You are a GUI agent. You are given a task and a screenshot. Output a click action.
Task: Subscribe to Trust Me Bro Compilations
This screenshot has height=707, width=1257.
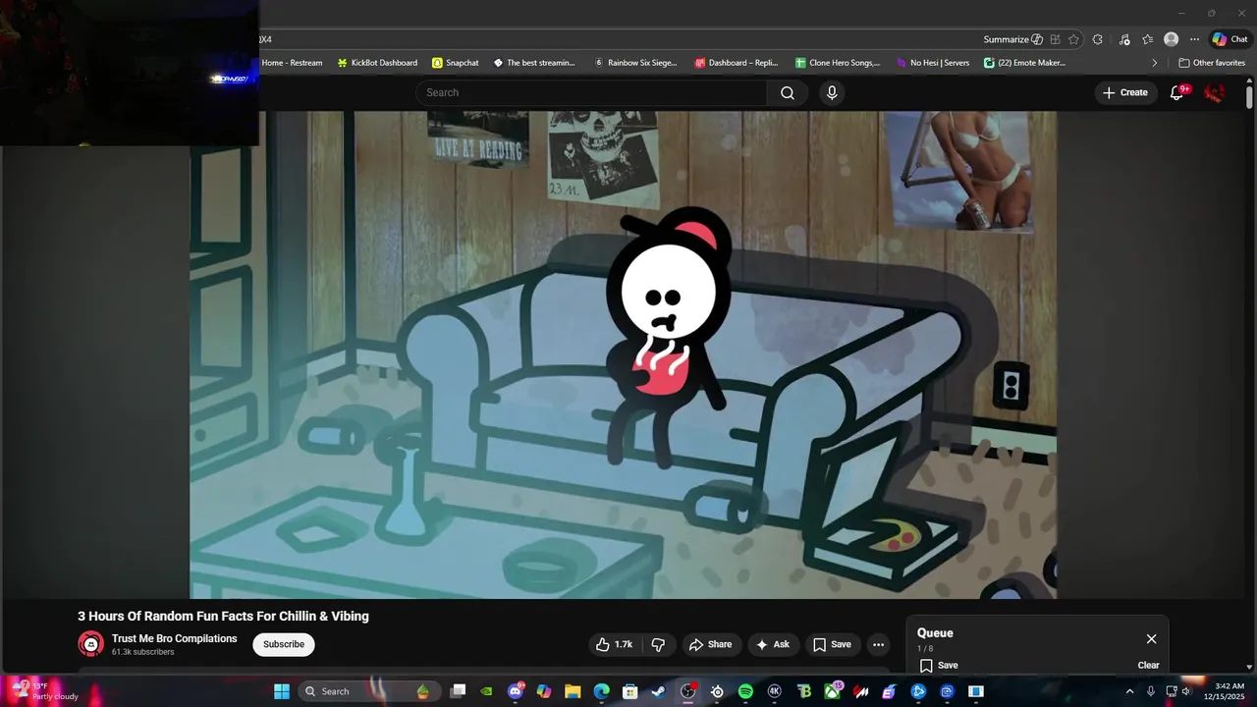coord(284,644)
